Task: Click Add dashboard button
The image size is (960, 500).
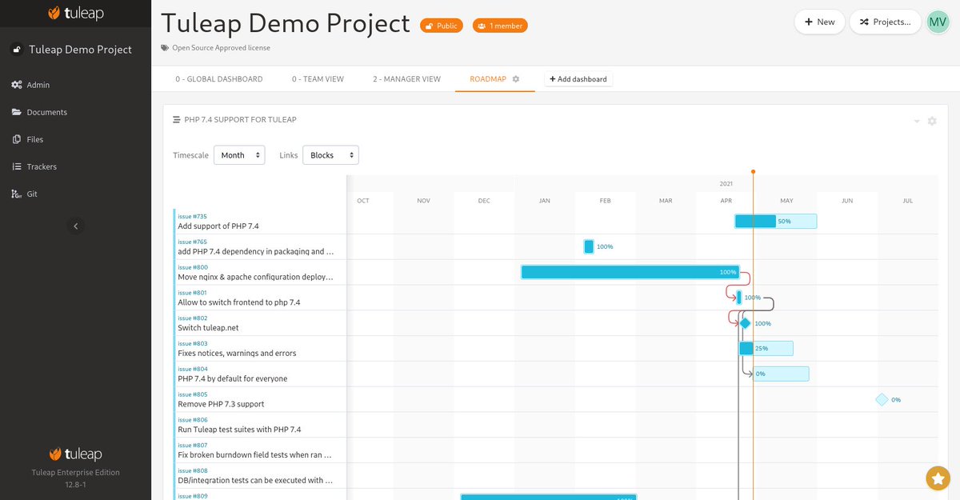Action: pos(578,79)
